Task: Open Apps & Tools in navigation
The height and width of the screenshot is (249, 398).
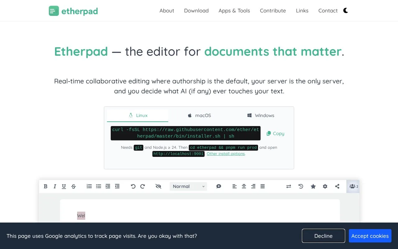Action: (234, 11)
